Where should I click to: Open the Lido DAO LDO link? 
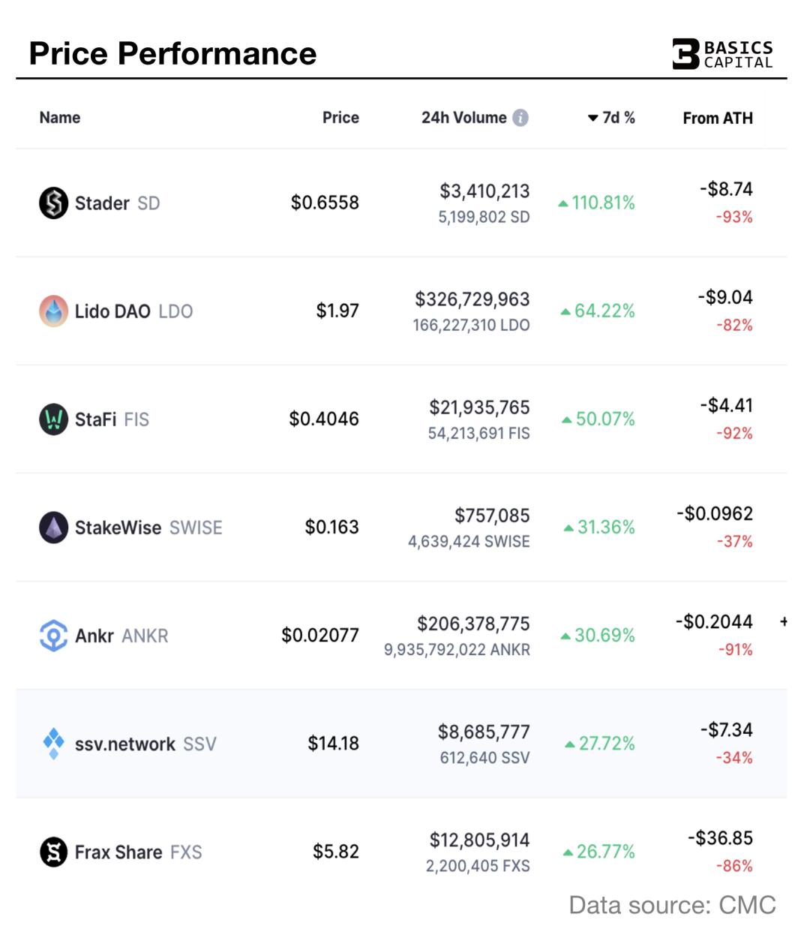133,311
